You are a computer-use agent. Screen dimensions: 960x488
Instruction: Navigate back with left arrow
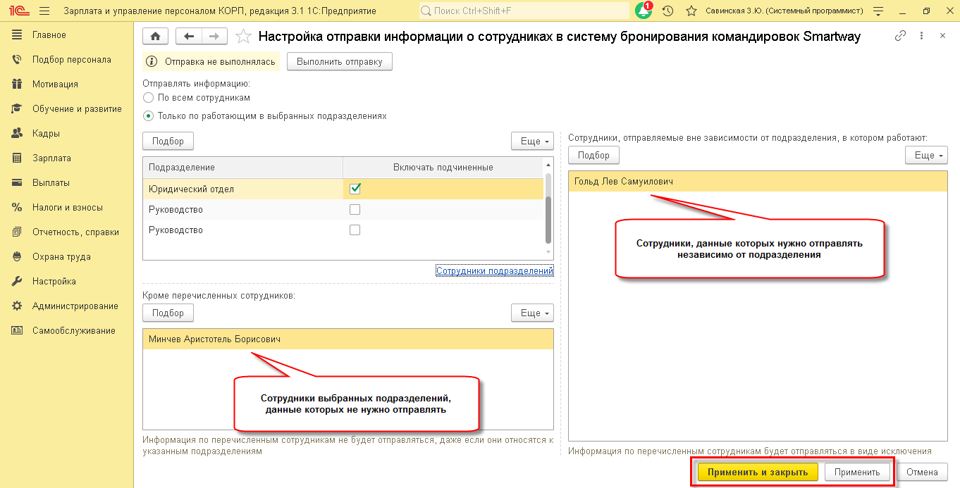[188, 37]
